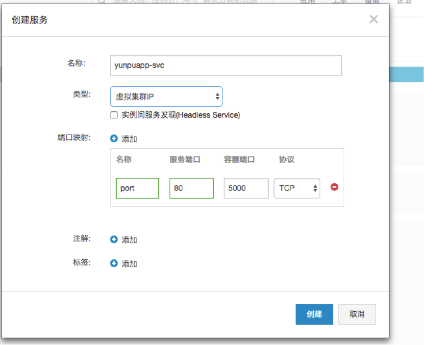424x345 pixels.
Task: Click the plus icon next to 端口映射
Action: [114, 139]
